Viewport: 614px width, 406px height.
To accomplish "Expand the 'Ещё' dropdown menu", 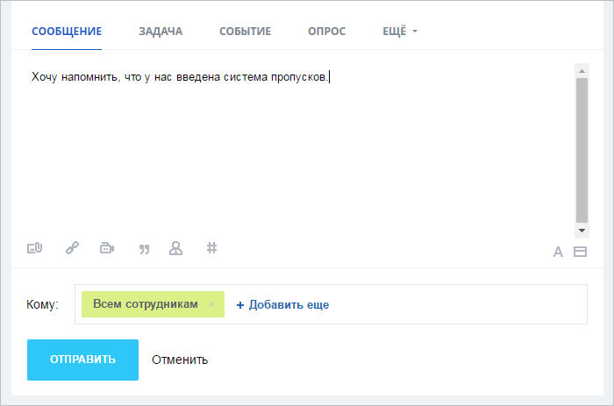I will 400,32.
